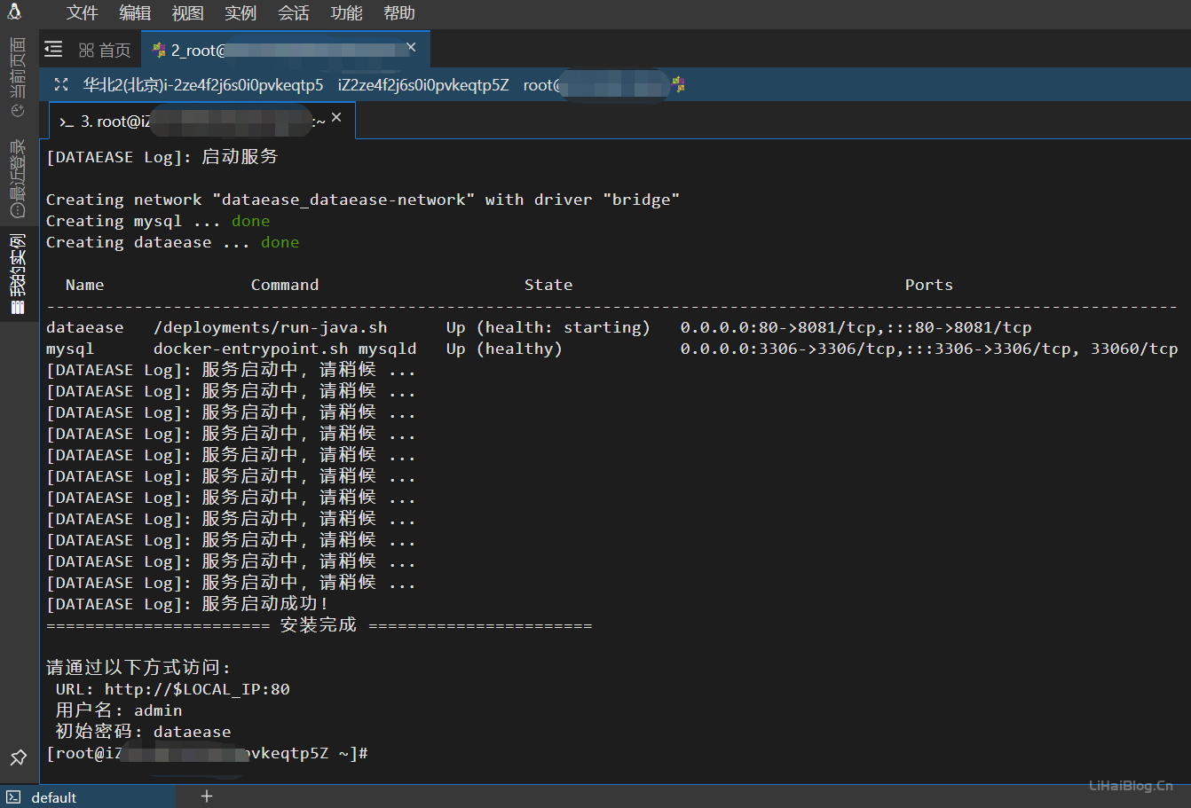Open the 当前页面 sidebar panel
Viewport: 1191px width, 808px height.
click(x=18, y=78)
